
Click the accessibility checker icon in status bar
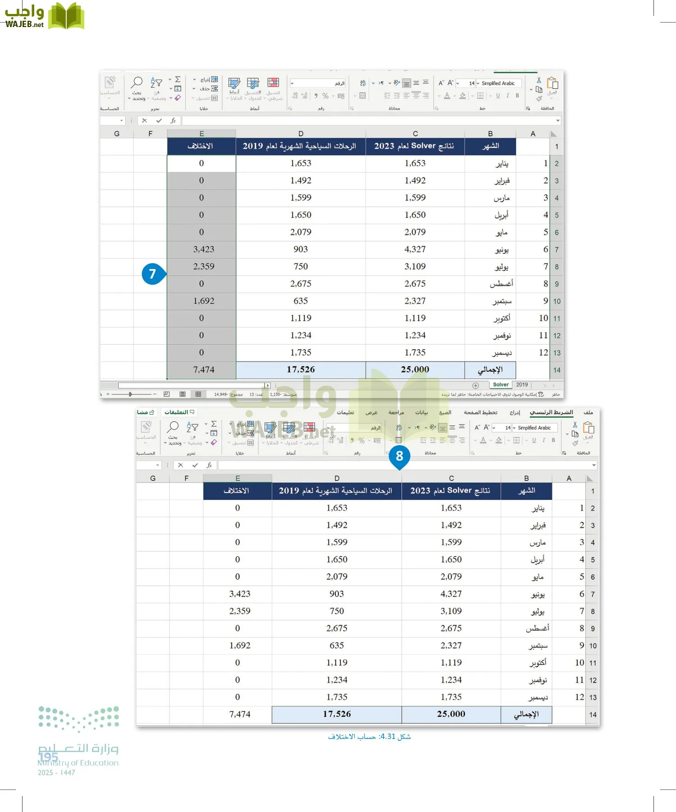541,394
